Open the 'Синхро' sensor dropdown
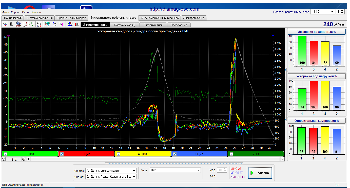 tap(111, 171)
